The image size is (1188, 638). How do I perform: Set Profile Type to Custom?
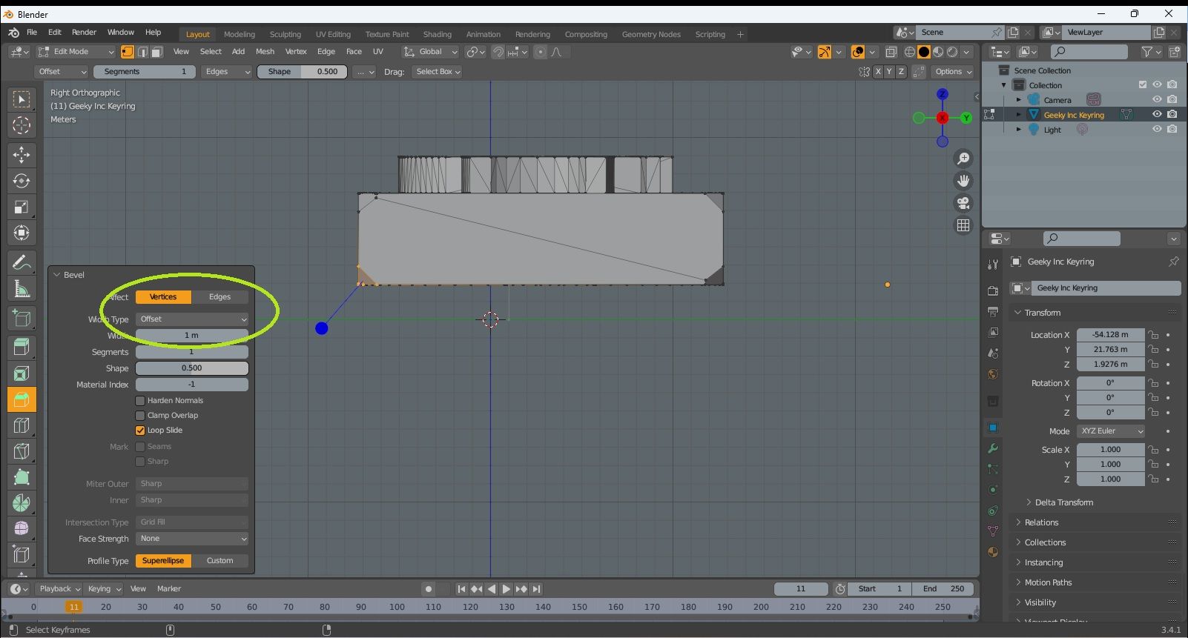(x=220, y=561)
